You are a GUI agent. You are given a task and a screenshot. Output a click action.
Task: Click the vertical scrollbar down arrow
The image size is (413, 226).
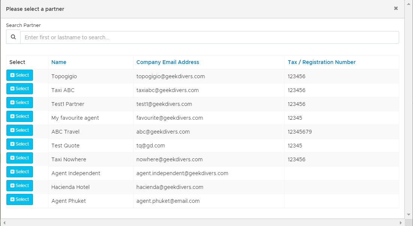pyautogui.click(x=409, y=215)
